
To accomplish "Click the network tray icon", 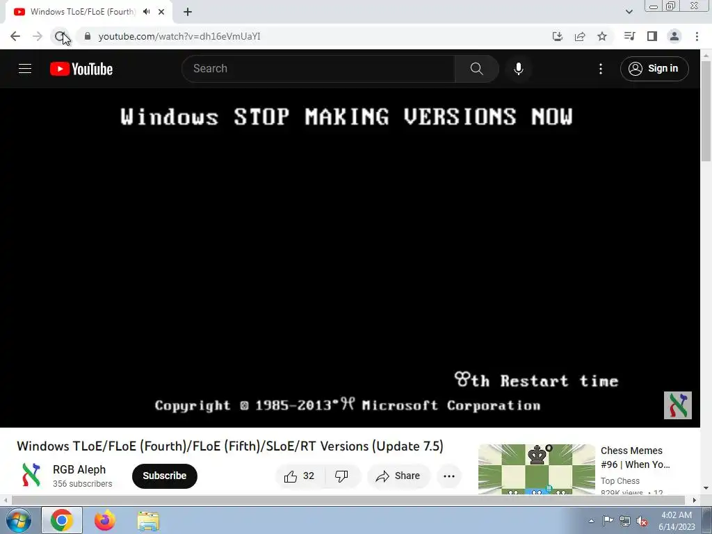I will pos(625,521).
